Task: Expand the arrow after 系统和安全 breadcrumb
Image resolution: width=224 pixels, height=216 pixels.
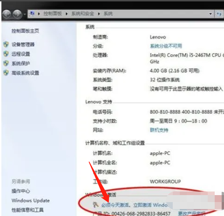Action: point(99,14)
